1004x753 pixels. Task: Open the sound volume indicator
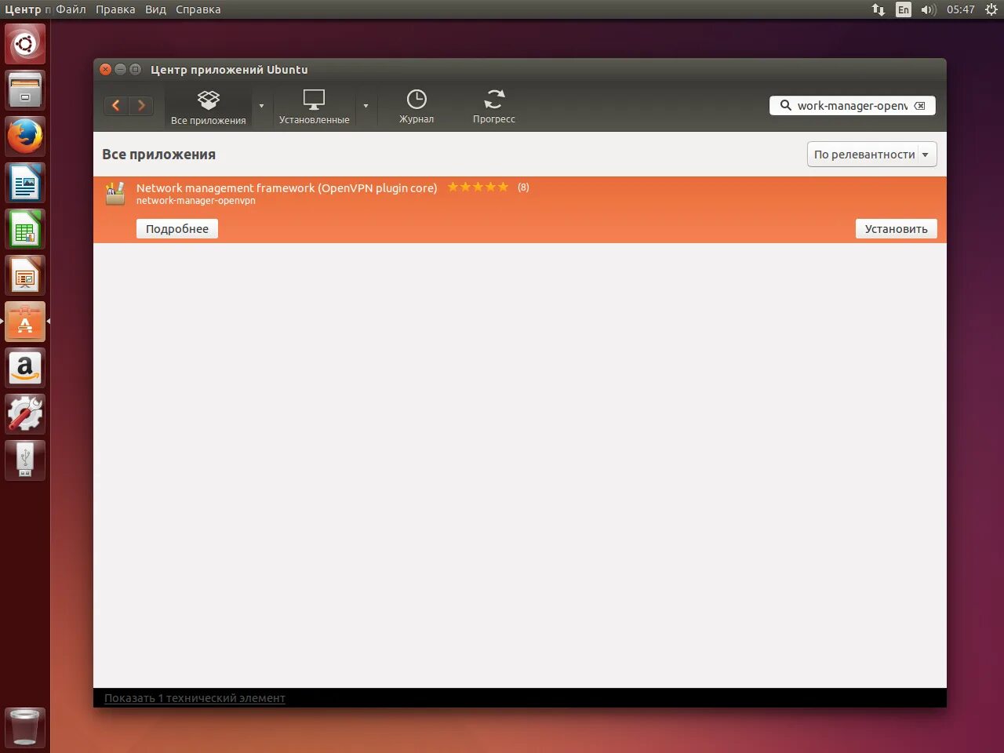(929, 9)
